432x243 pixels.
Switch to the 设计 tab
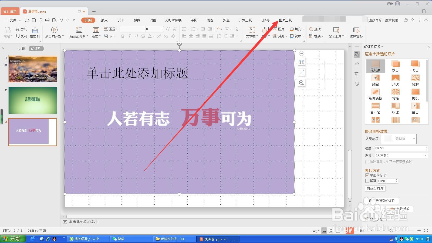coord(120,20)
